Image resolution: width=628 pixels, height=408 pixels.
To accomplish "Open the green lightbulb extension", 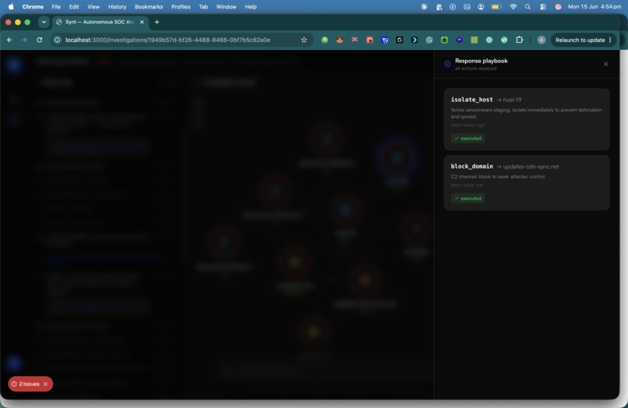I will (325, 40).
